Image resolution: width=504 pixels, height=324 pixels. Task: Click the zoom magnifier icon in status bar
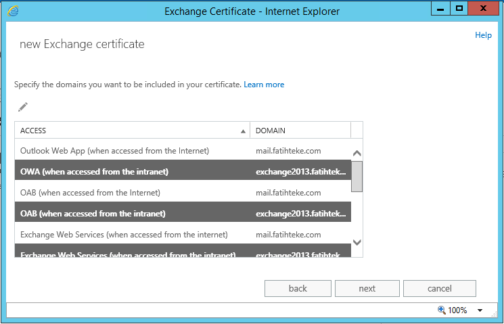442,310
